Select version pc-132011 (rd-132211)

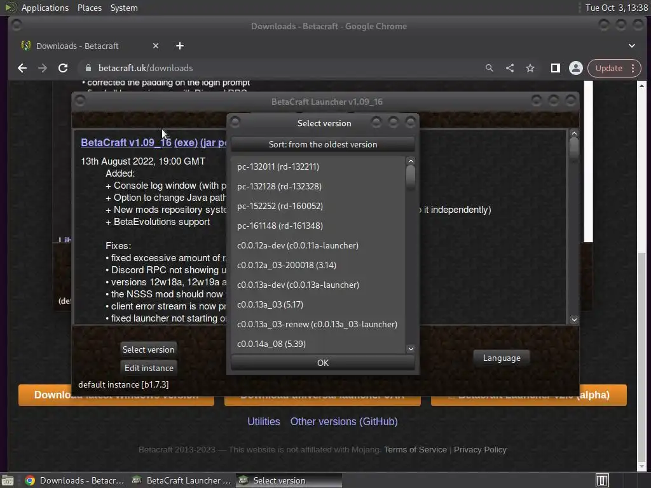coord(317,166)
